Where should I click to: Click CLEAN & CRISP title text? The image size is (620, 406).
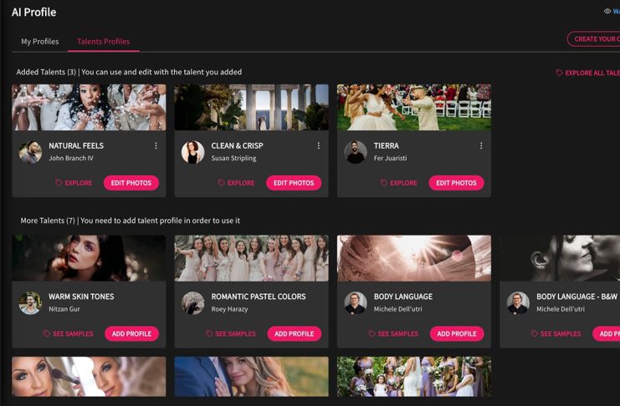tap(238, 145)
